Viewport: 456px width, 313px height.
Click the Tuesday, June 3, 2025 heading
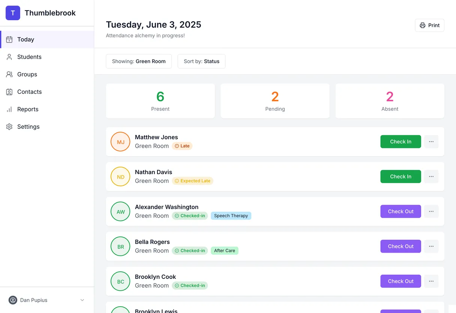(x=154, y=25)
